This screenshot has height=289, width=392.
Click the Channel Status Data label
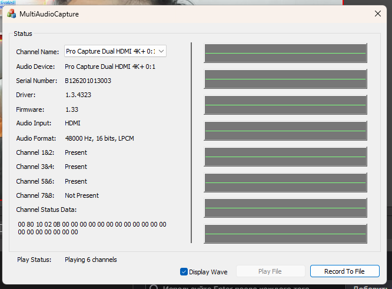46,210
